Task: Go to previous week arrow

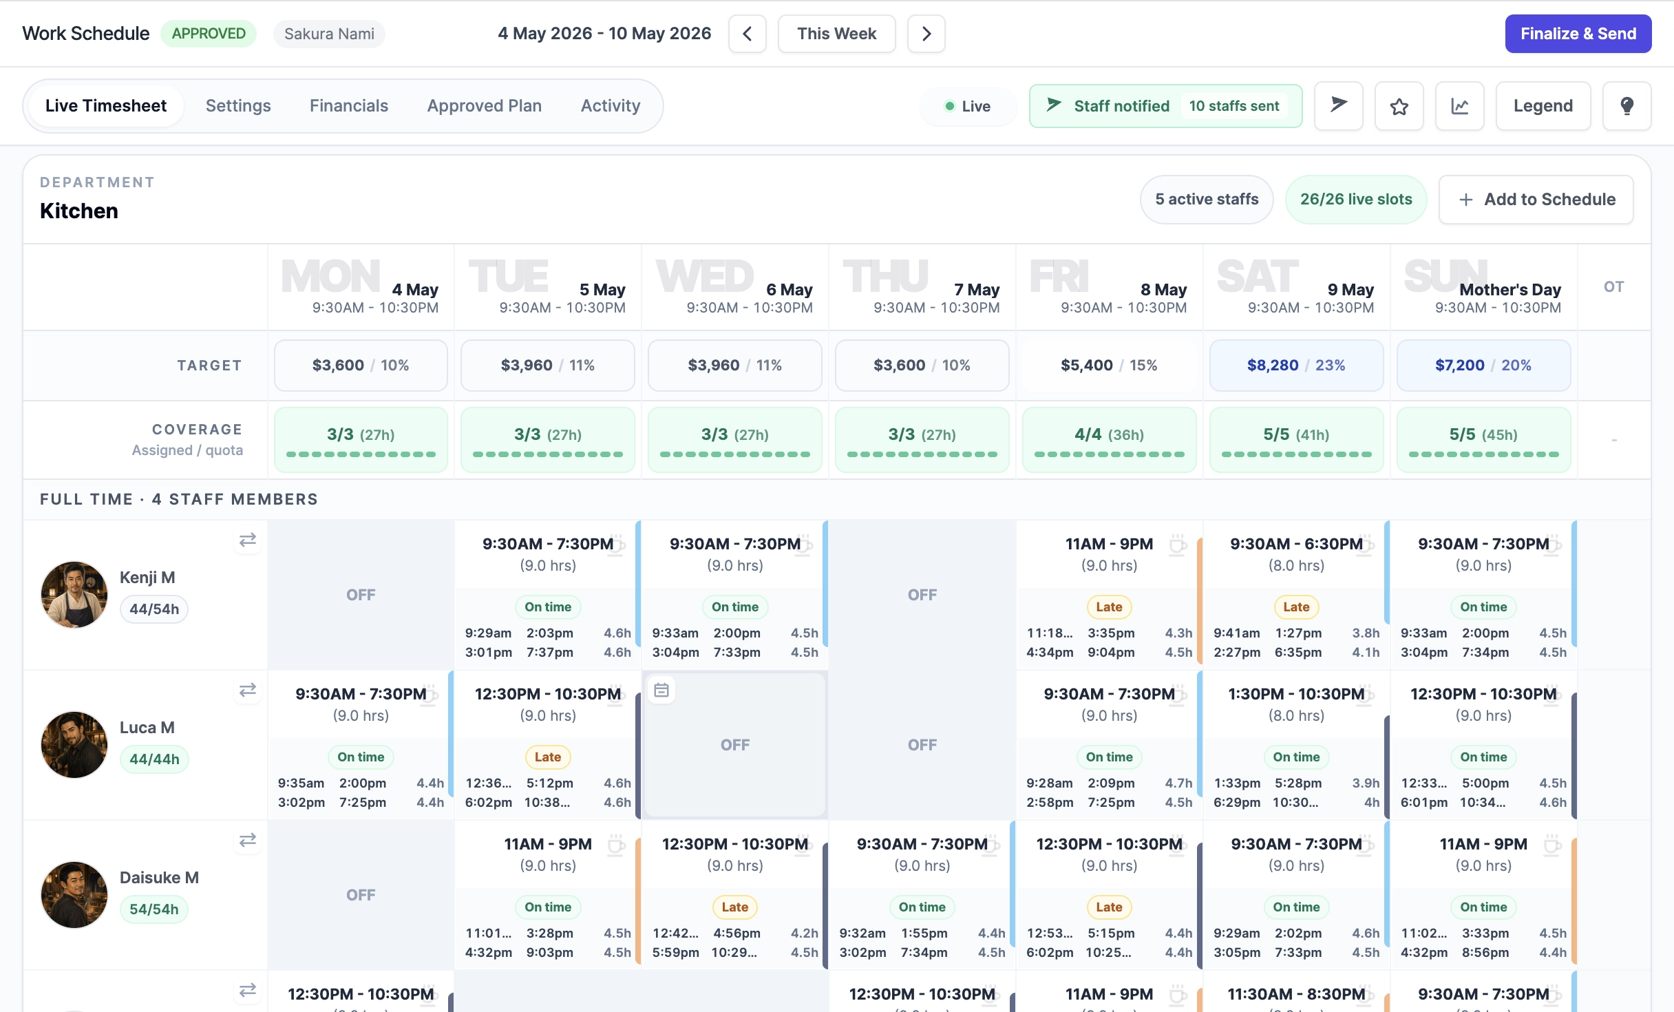Action: [x=747, y=34]
